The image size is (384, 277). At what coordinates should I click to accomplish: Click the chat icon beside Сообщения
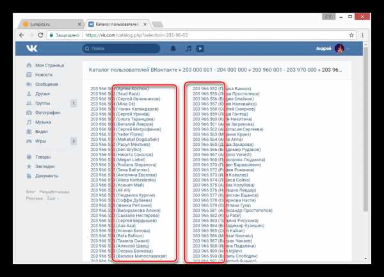click(x=29, y=84)
